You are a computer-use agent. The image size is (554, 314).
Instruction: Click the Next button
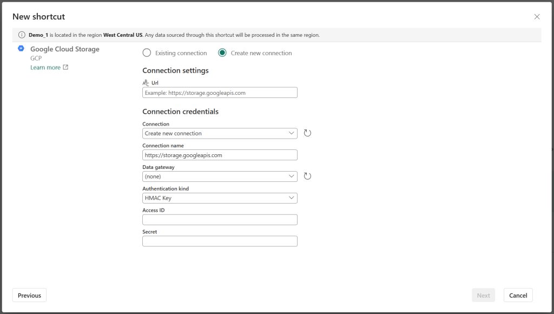click(483, 295)
